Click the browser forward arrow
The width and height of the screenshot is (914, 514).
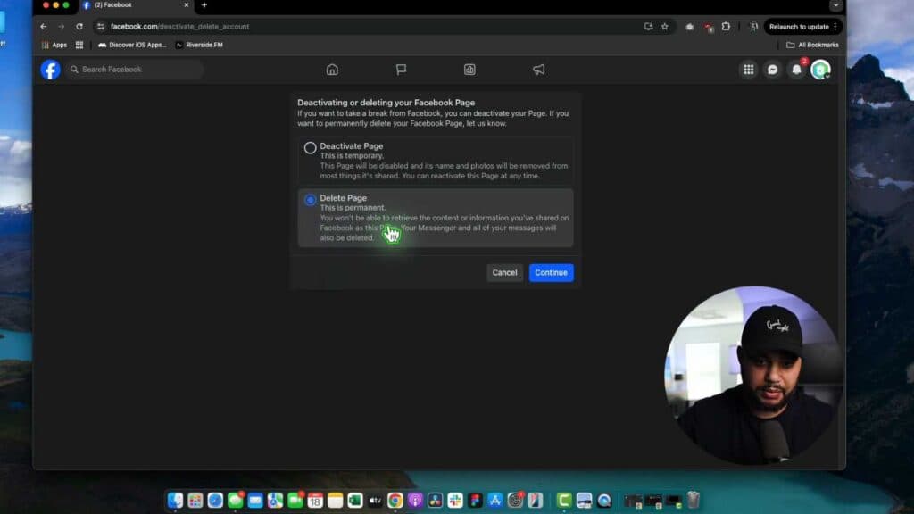point(62,26)
